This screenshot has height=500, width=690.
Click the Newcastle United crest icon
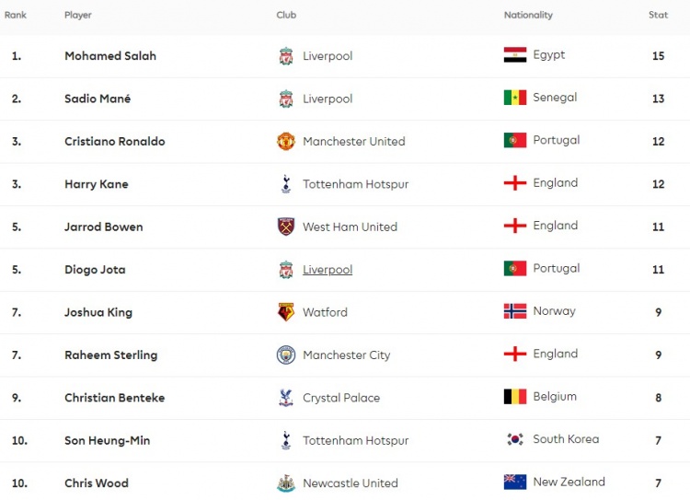[286, 483]
